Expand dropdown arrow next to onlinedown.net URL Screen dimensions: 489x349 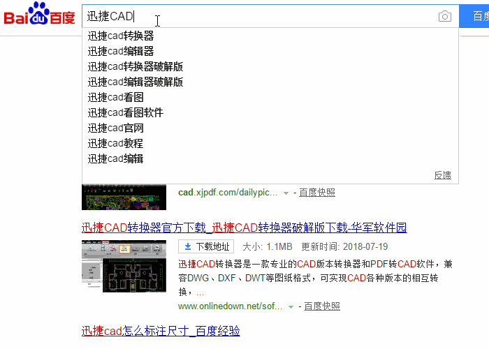pos(291,307)
